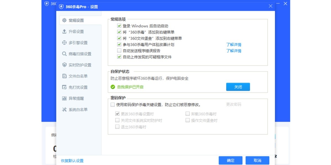The height and width of the screenshot is (165, 331).
Task: Close the settings dialog with X
Action: pyautogui.click(x=271, y=6)
